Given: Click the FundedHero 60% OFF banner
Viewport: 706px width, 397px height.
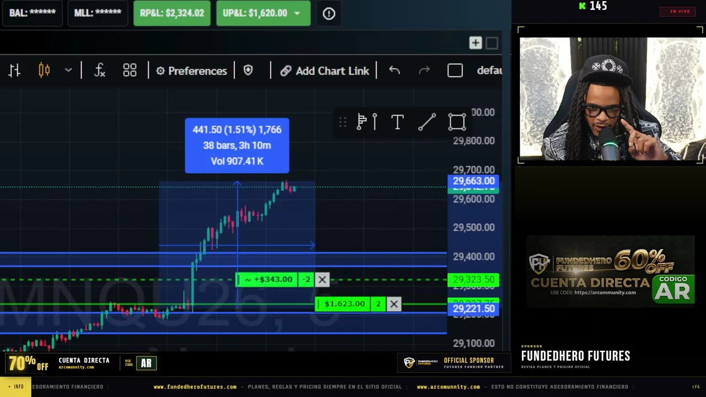Looking at the screenshot, I should [x=610, y=271].
